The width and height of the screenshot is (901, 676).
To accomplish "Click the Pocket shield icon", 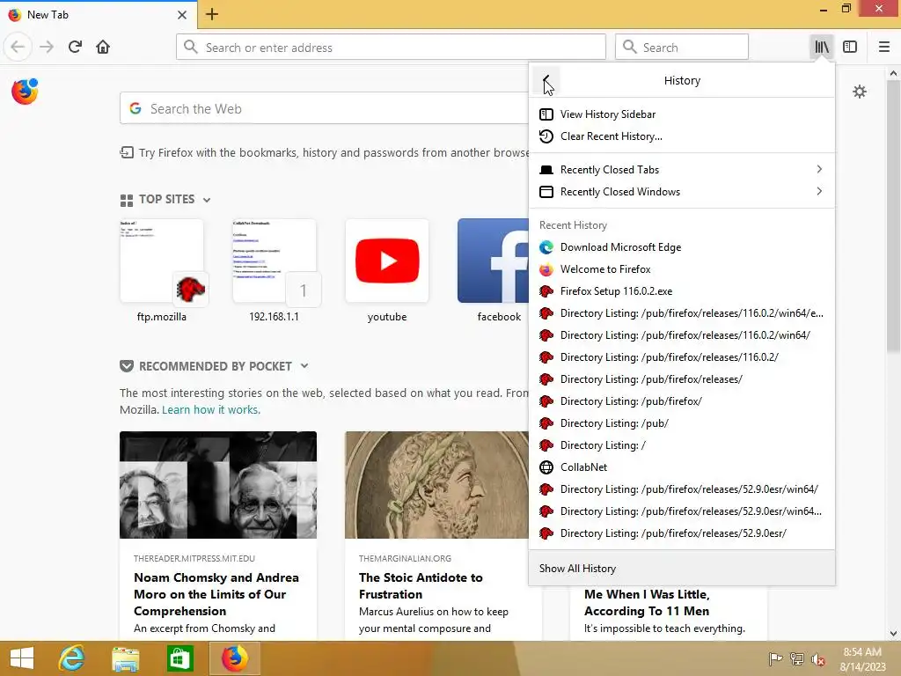I will 127,366.
